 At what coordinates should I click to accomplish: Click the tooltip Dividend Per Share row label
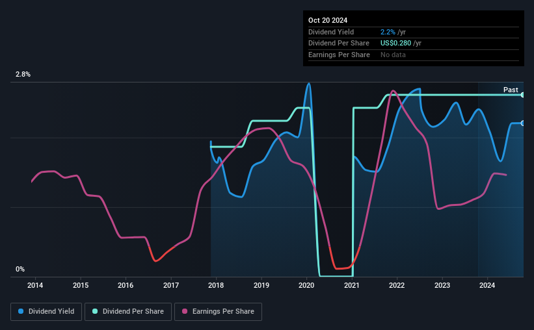[339, 44]
